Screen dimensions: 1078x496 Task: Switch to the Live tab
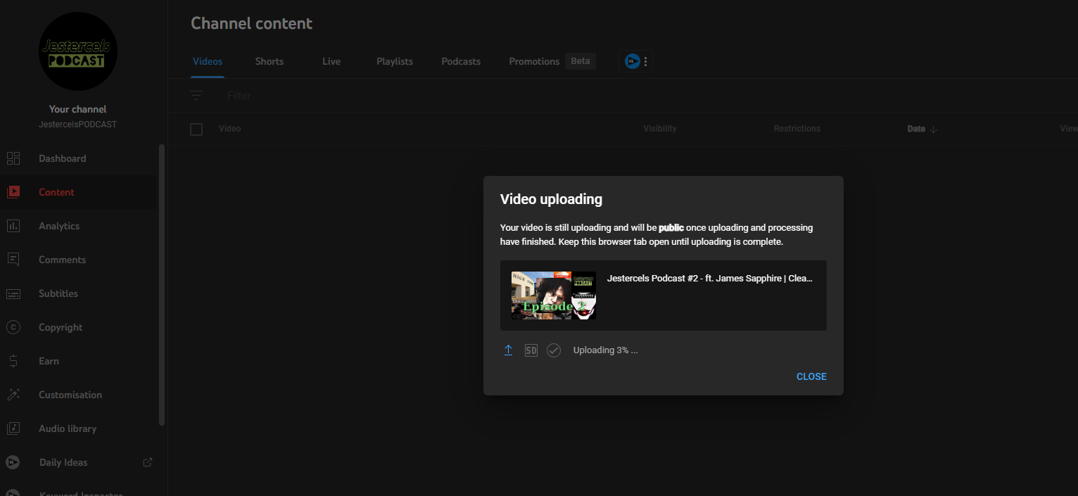331,61
